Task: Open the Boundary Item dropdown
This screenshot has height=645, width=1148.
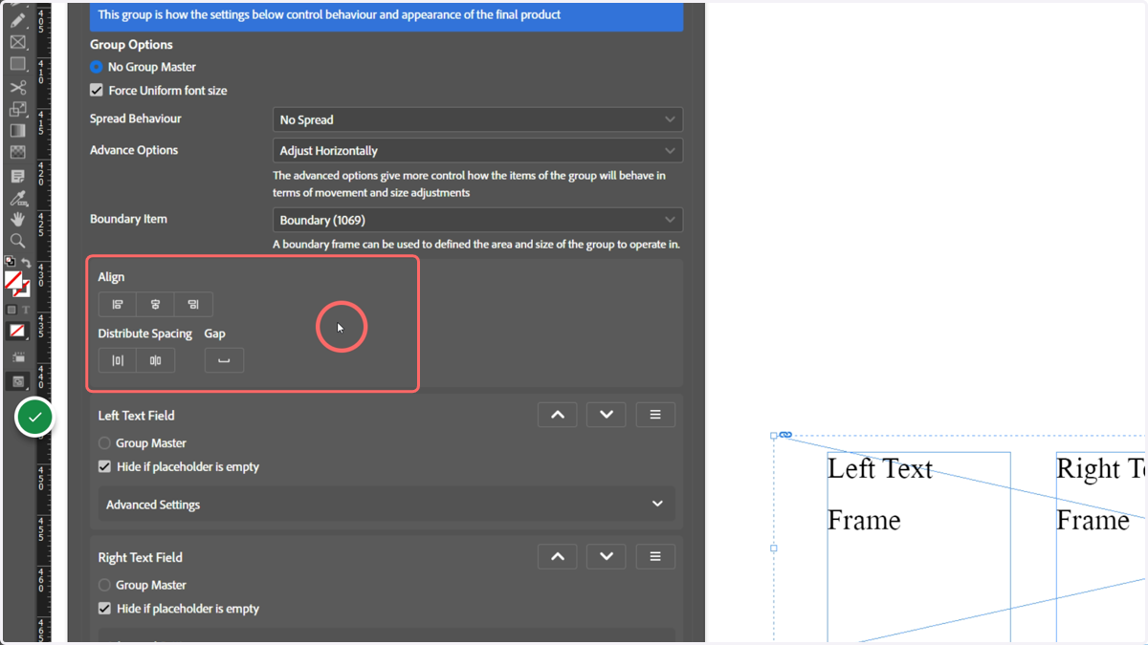Action: point(477,220)
